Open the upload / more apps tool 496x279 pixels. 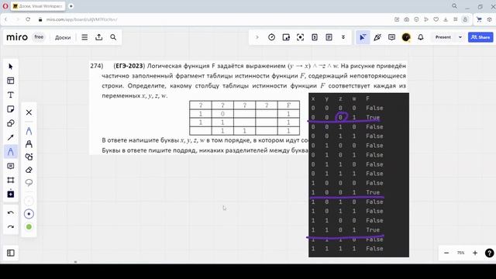tap(10, 194)
